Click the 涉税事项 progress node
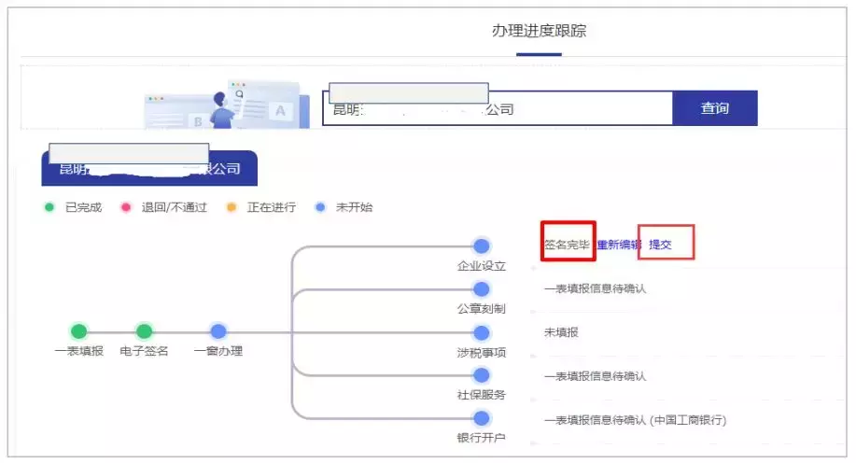 pyautogui.click(x=482, y=332)
